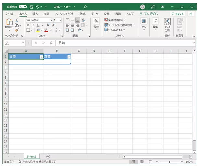Click the wrap text icon
The height and width of the screenshot is (166, 198).
pos(83,20)
